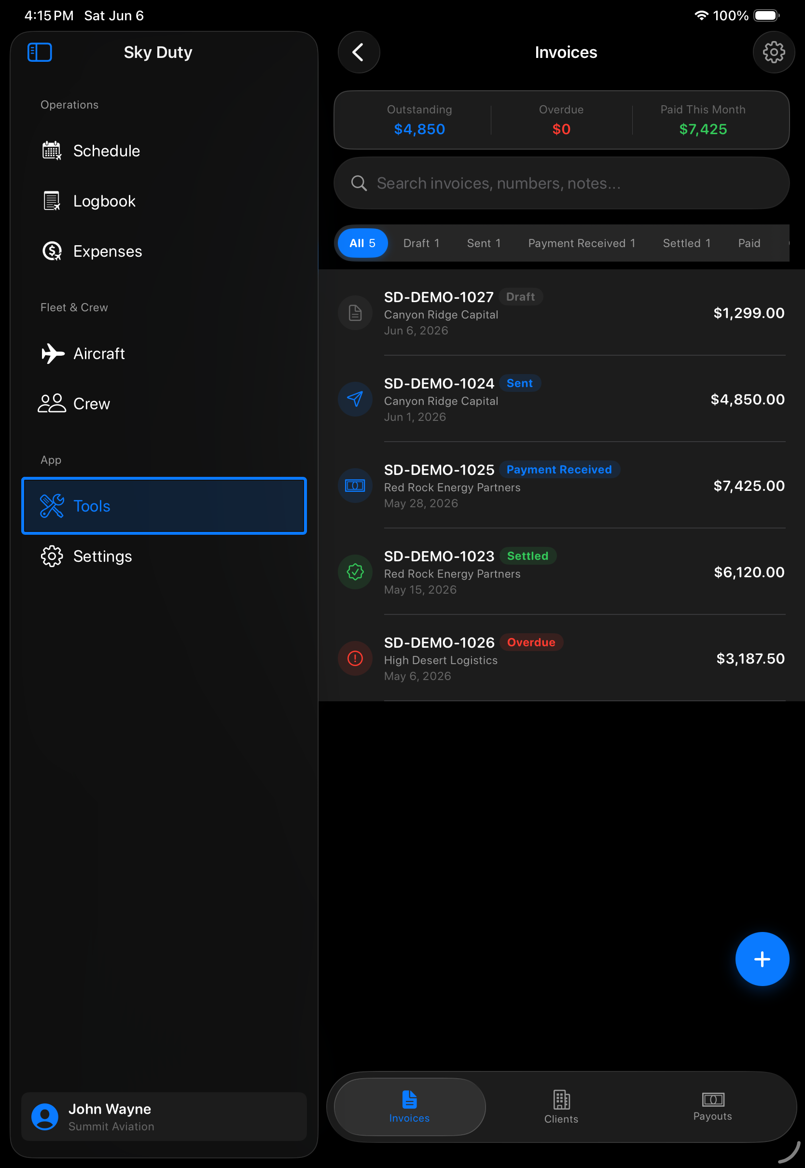Filter by Sent 1 tab
Screen dimensions: 805x1168
point(484,243)
